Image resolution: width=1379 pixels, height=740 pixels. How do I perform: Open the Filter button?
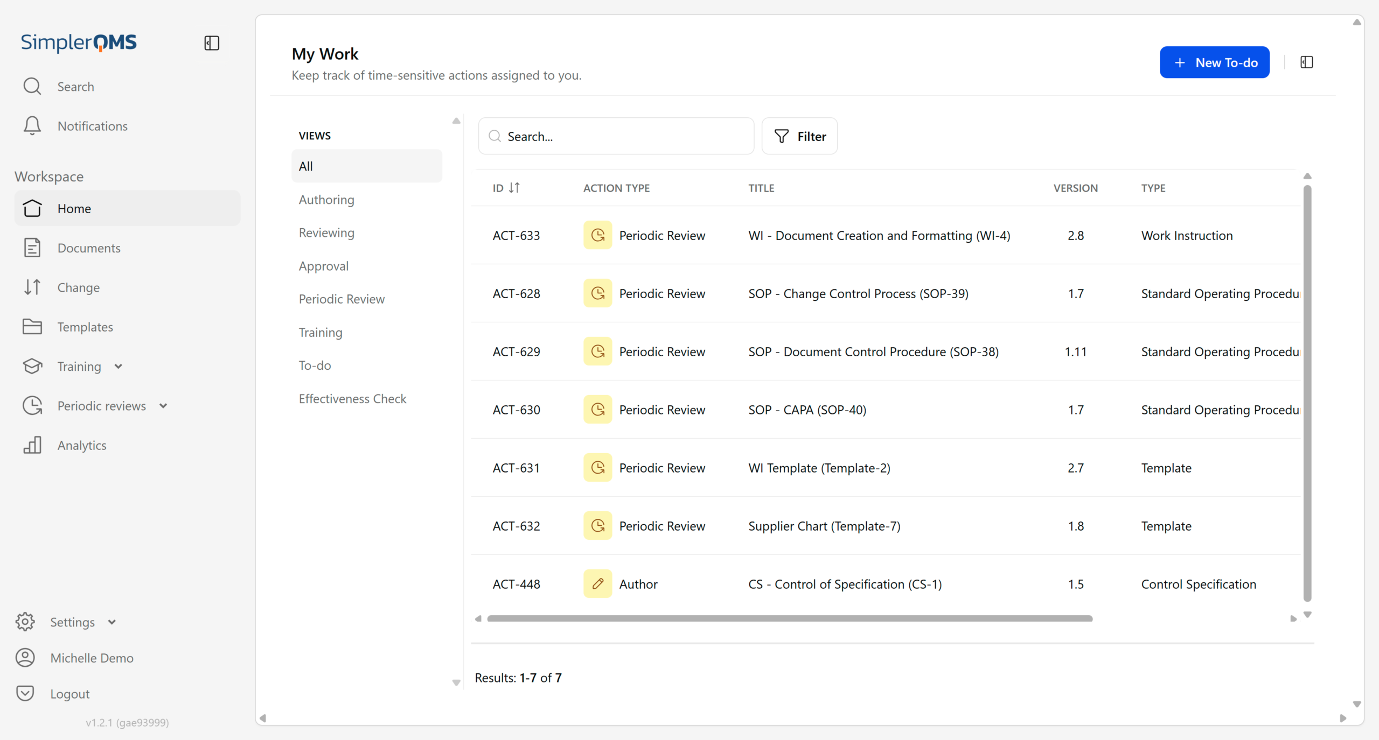coord(799,137)
